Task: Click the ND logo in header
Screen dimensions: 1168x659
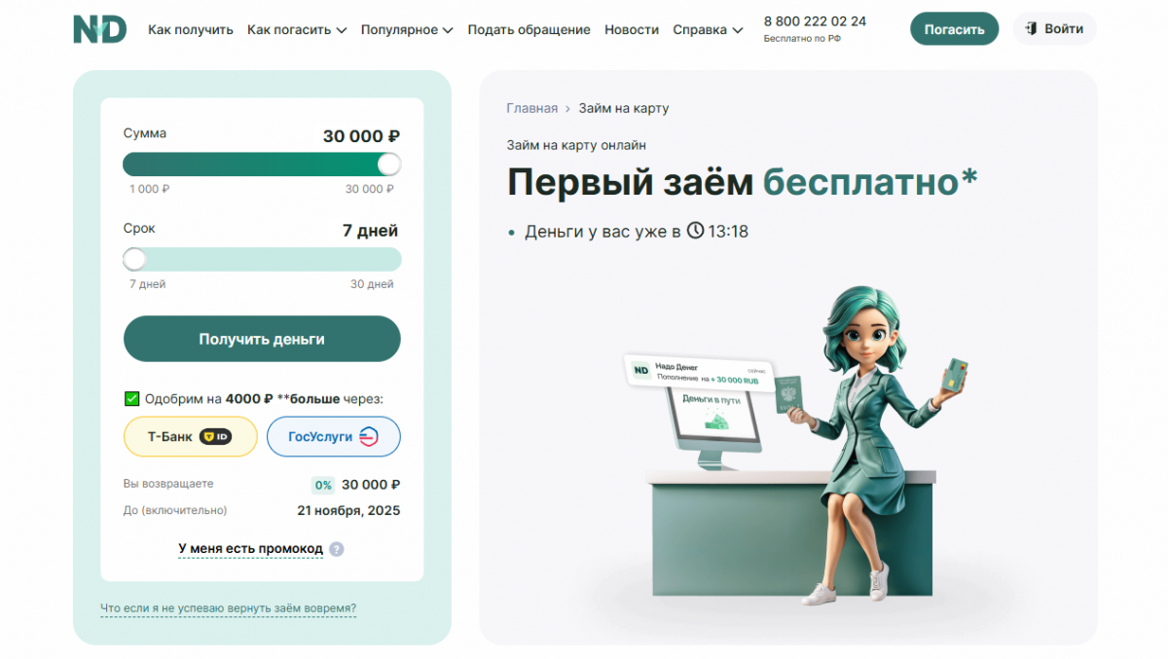Action: [100, 29]
